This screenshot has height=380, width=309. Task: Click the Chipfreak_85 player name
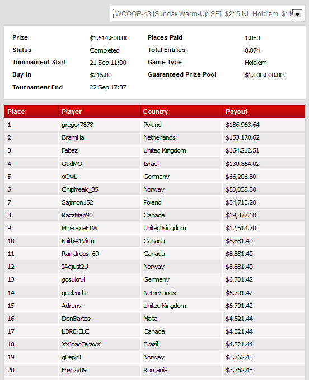coord(80,189)
